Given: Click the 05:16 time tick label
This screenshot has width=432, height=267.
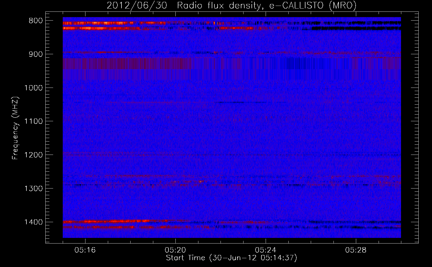Looking at the screenshot, I should click(85, 250).
